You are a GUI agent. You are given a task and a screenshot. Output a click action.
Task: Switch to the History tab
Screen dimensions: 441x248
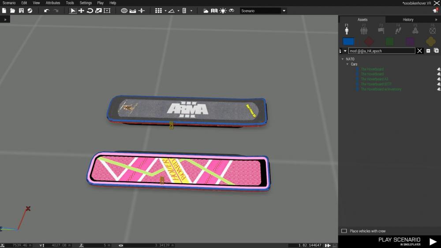(408, 19)
